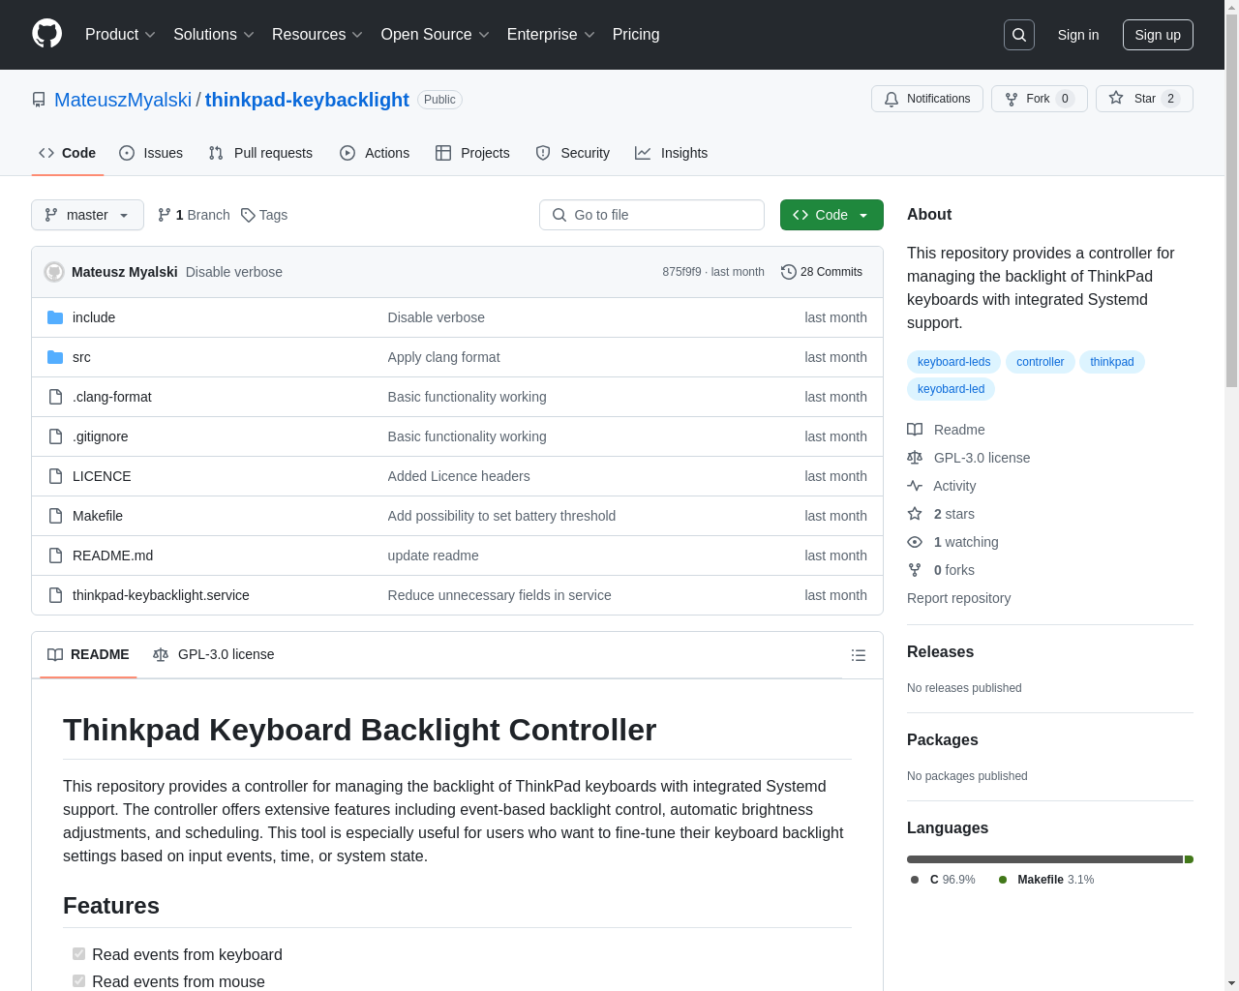The width and height of the screenshot is (1239, 991).
Task: Click the README.md file icon
Action: point(55,556)
